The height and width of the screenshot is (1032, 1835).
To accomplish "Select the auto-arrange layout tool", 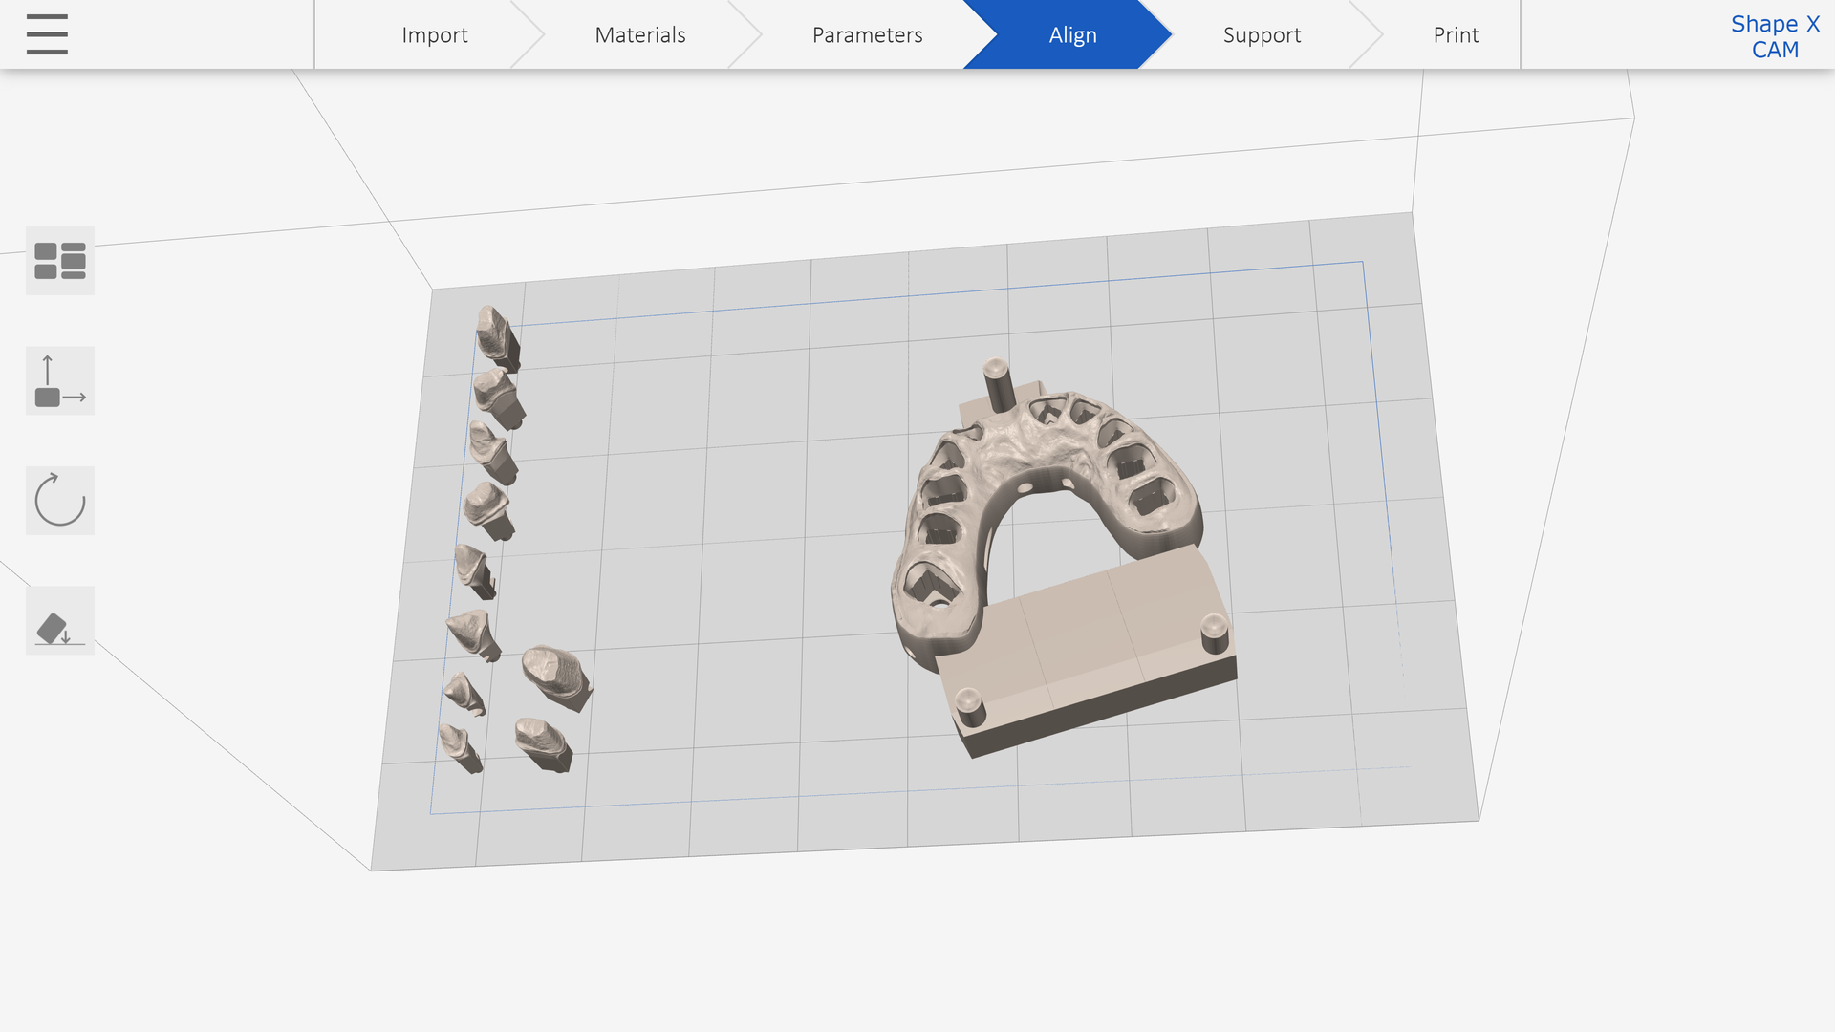I will (x=60, y=261).
